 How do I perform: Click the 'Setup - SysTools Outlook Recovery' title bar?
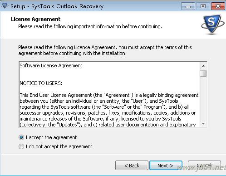pyautogui.click(x=91, y=6)
